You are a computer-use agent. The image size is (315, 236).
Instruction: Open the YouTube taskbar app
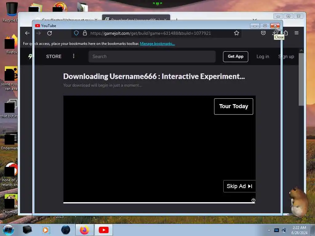coord(104,230)
